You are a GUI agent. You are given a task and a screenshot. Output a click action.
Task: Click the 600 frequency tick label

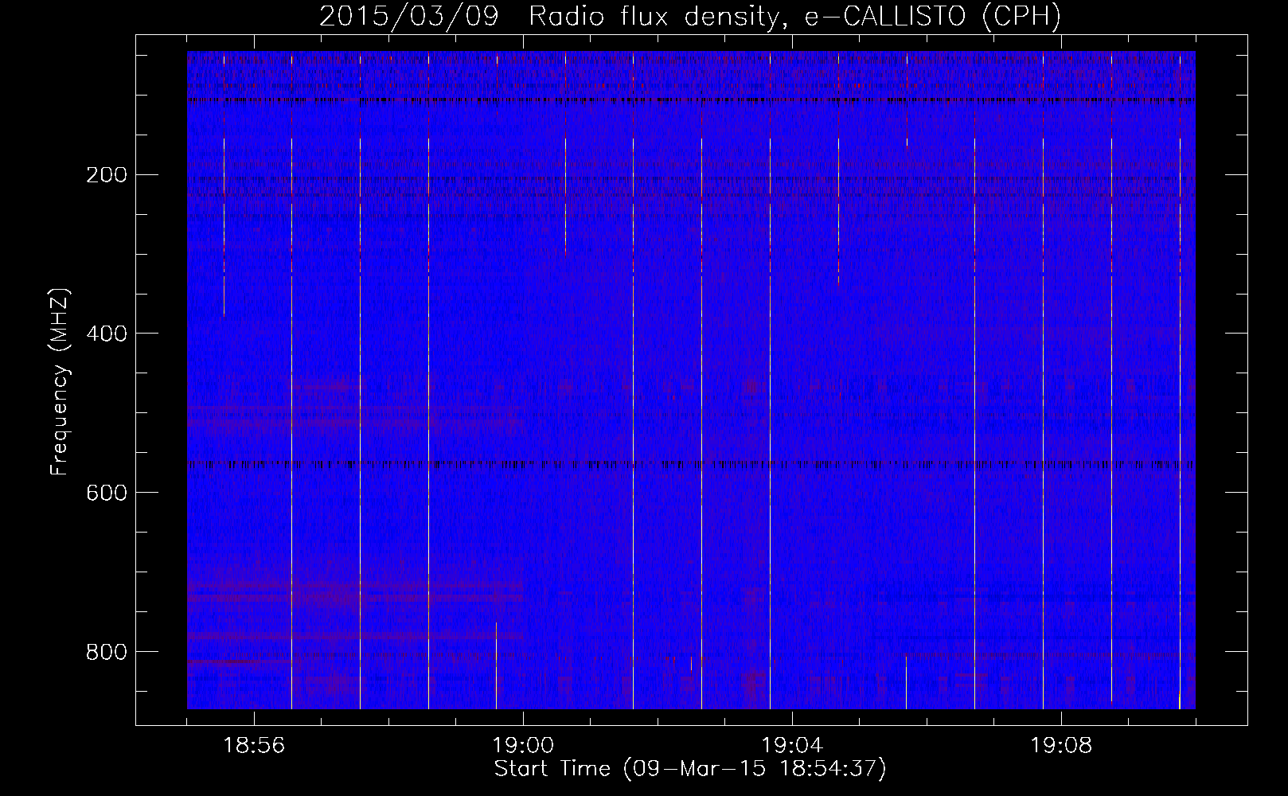tap(107, 493)
